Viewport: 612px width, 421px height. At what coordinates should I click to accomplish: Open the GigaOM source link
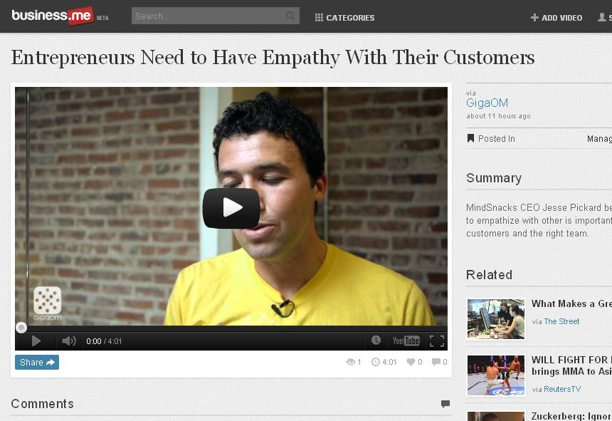(487, 103)
